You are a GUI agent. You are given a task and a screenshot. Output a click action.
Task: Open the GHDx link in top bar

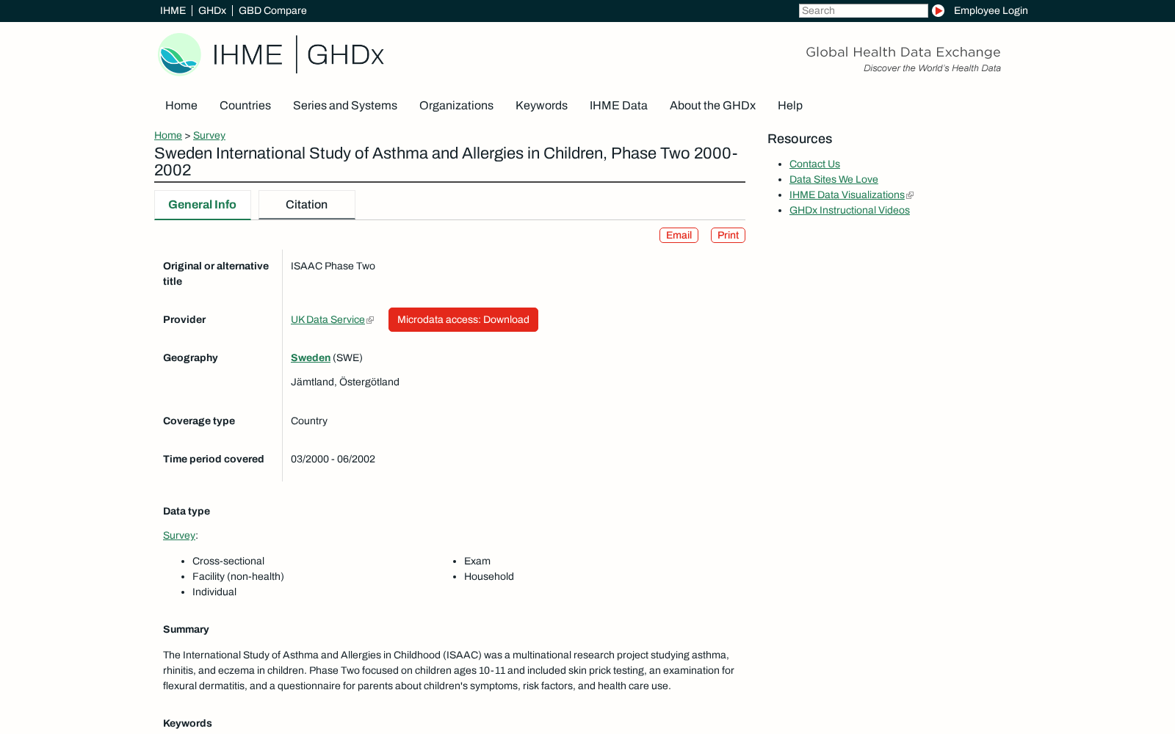[x=212, y=10]
